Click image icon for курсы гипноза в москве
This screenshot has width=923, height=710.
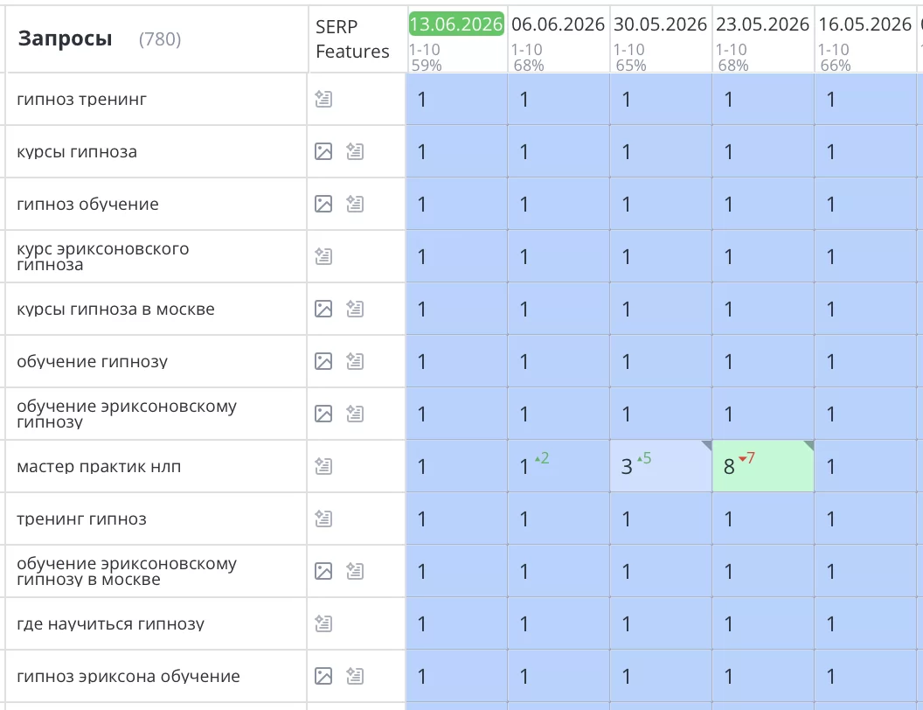click(323, 309)
